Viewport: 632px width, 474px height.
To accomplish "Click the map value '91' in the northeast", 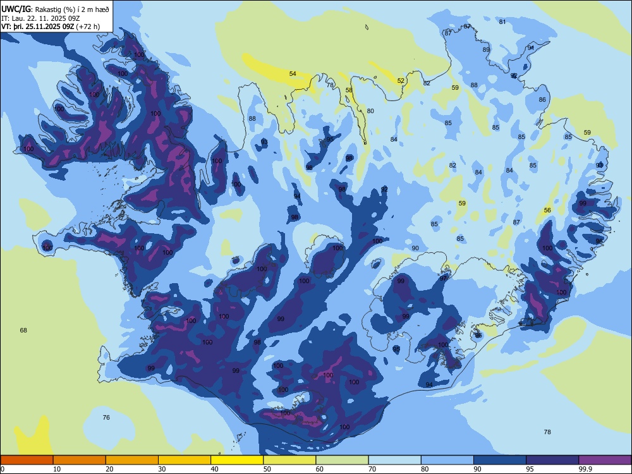I will 532,47.
